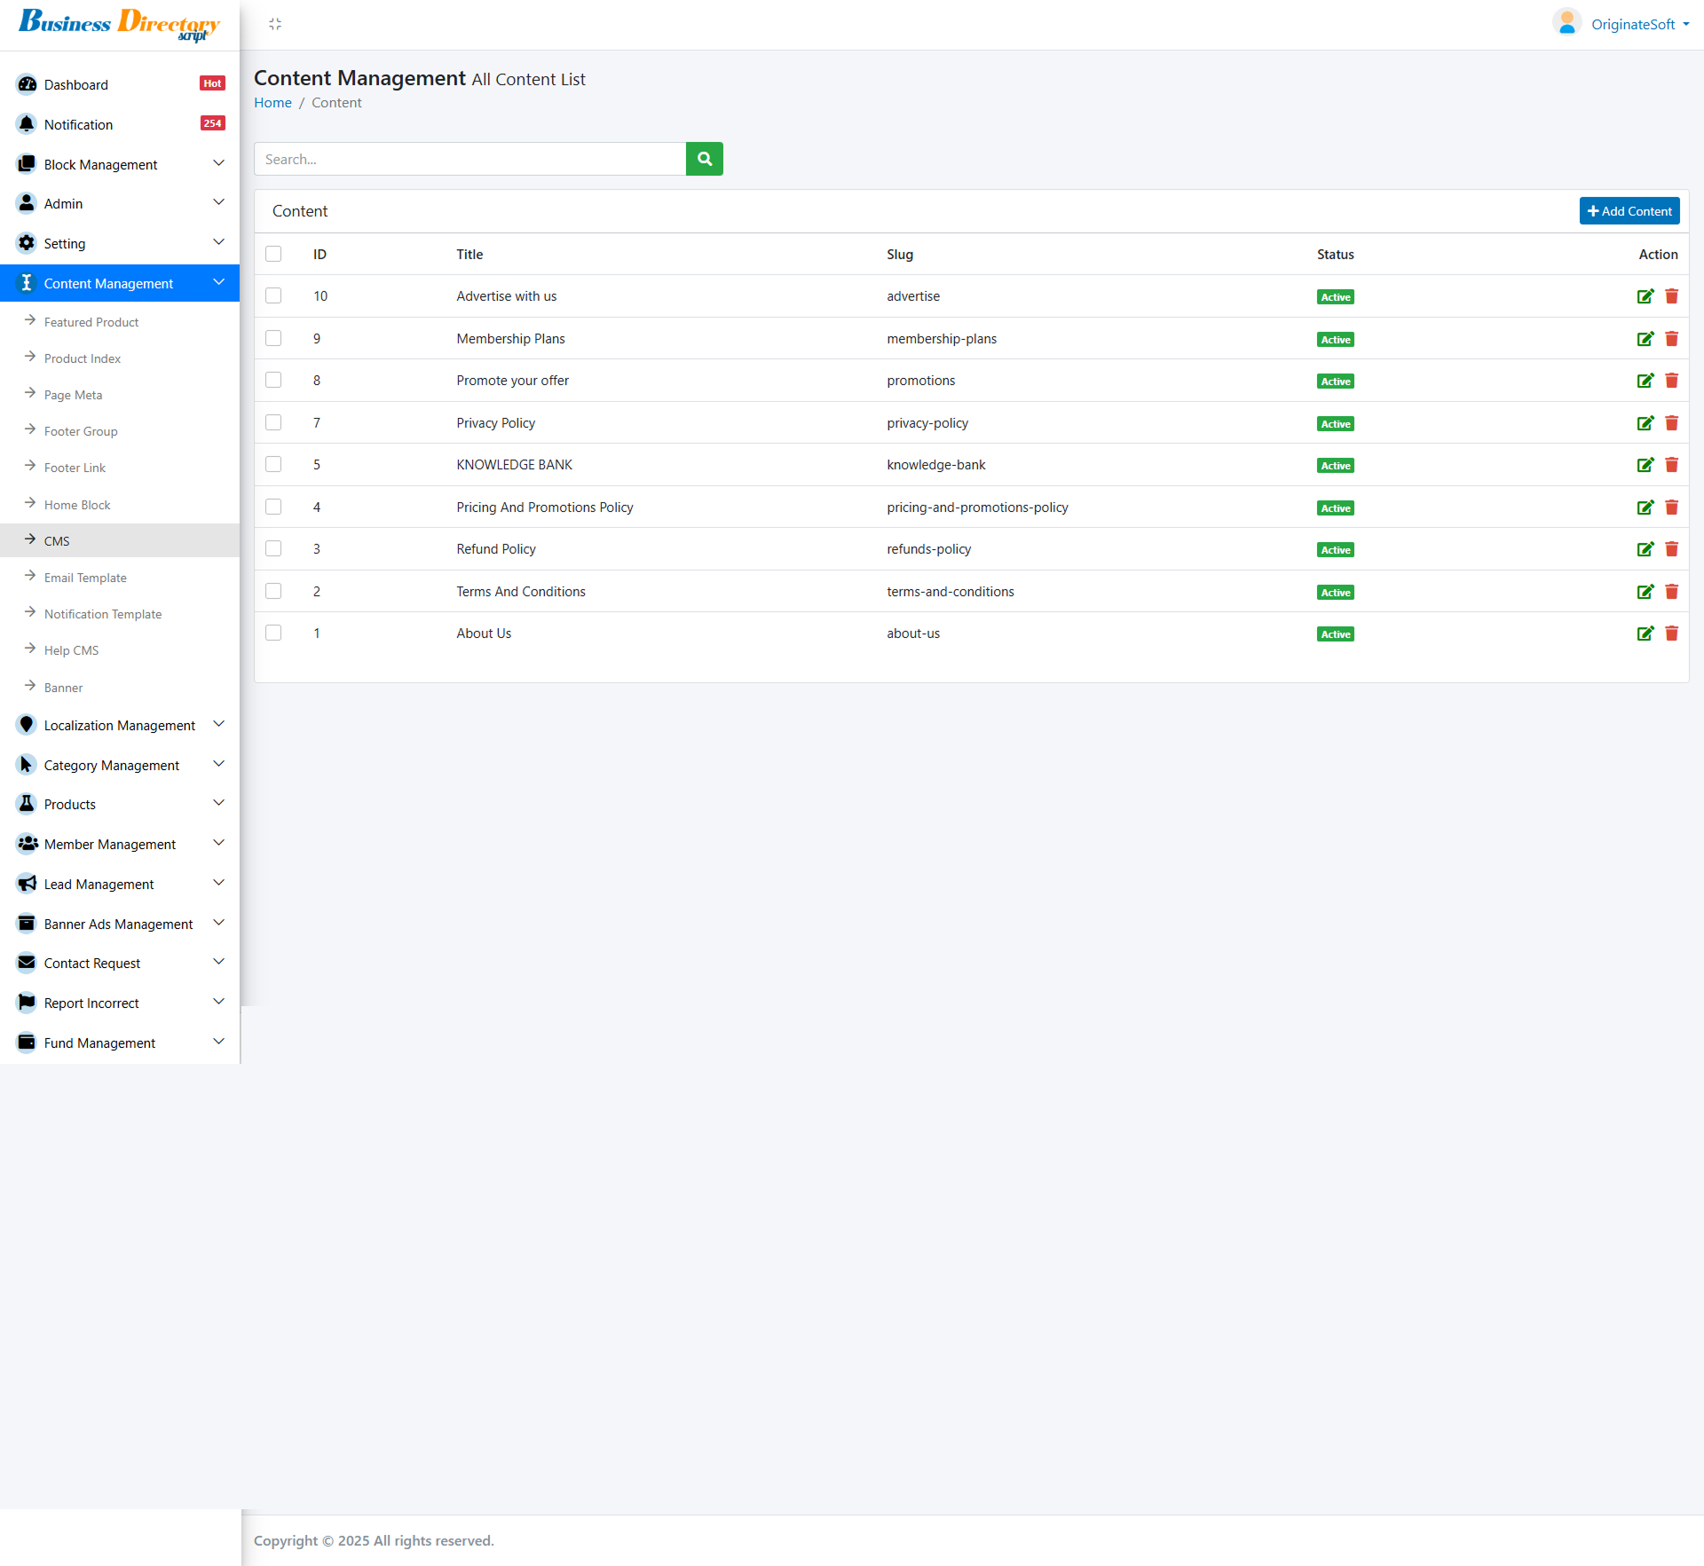The width and height of the screenshot is (1704, 1566).
Task: Click into the Search input field
Action: point(469,159)
